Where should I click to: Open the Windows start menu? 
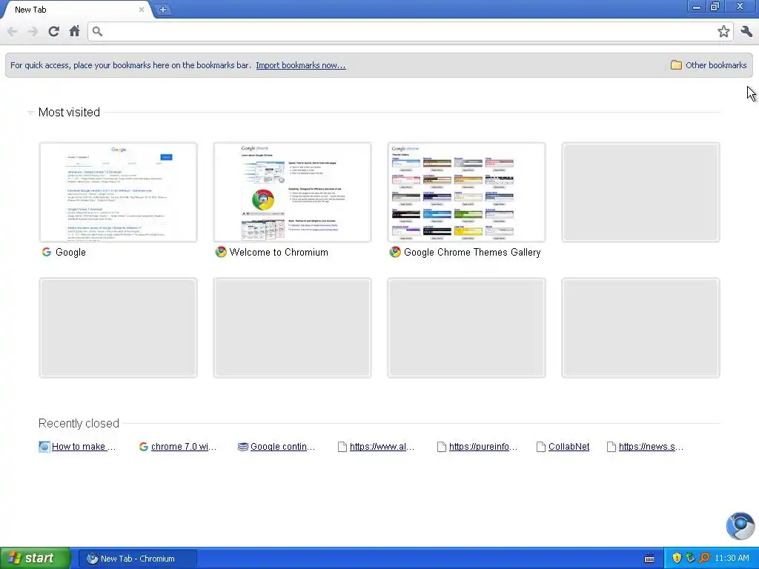click(x=35, y=559)
